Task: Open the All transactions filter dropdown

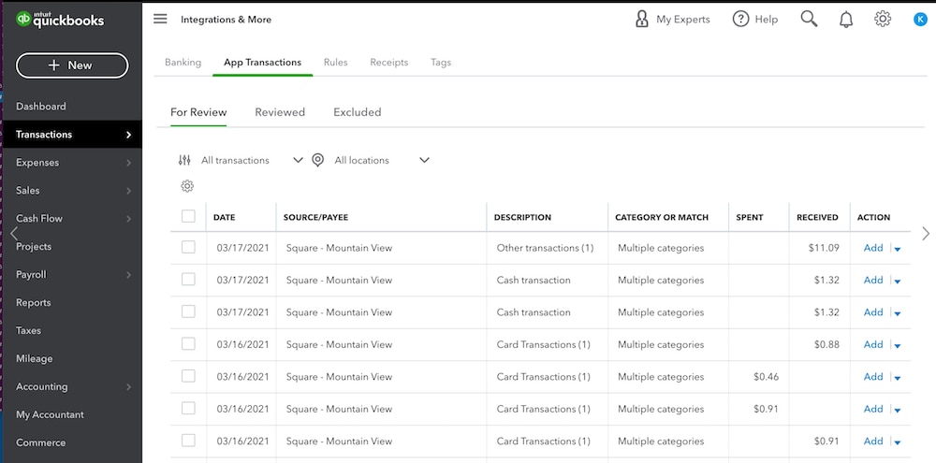Action: click(241, 160)
